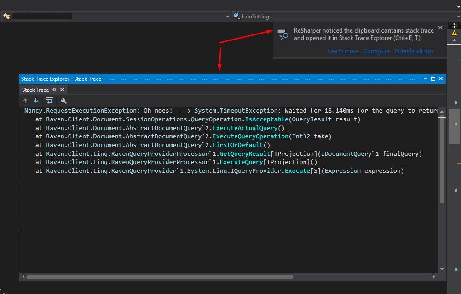
Task: Click the editor split window handle
Action: 454,26
